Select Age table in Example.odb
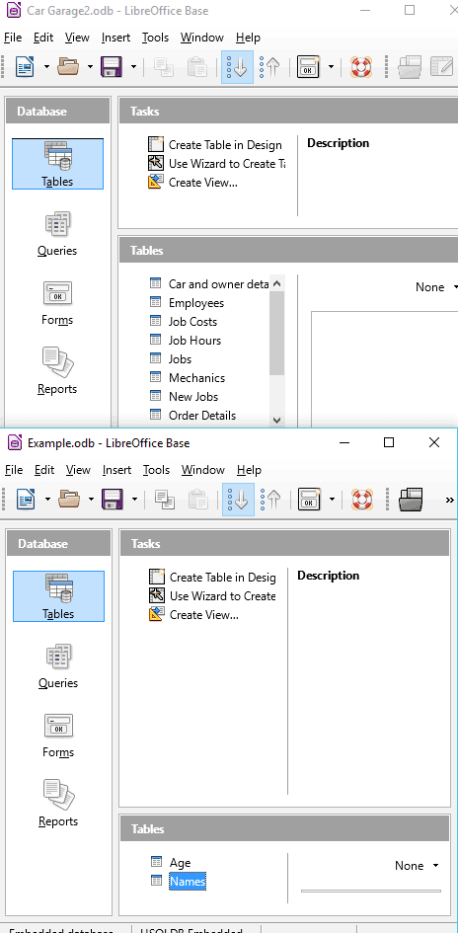Image resolution: width=458 pixels, height=933 pixels. [x=172, y=863]
